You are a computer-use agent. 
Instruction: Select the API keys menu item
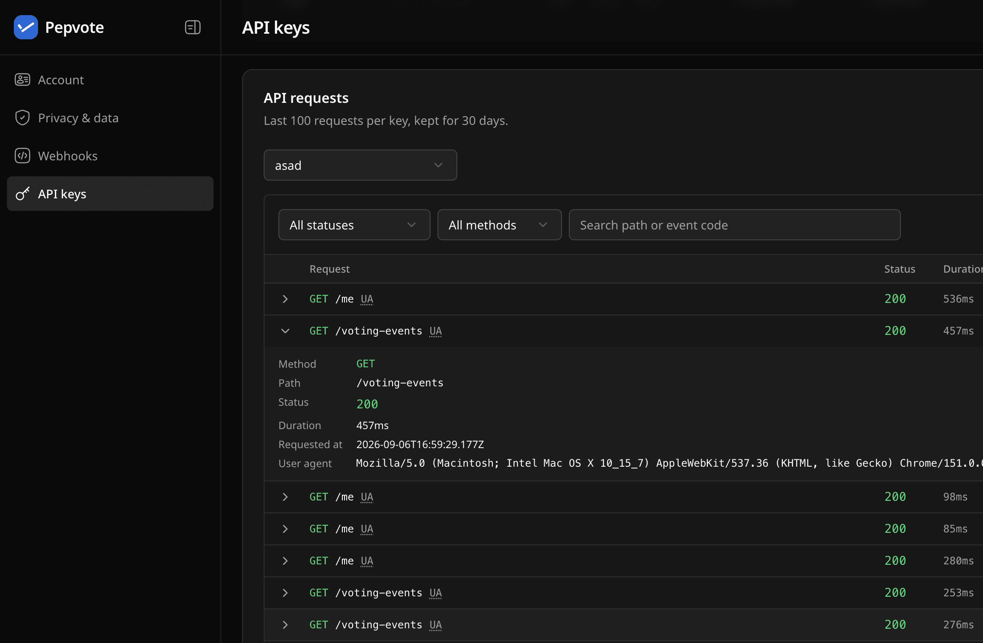coord(110,194)
